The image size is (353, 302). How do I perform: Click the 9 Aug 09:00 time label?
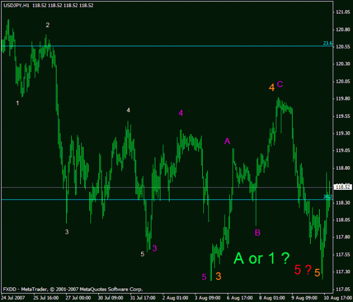pos(304,298)
